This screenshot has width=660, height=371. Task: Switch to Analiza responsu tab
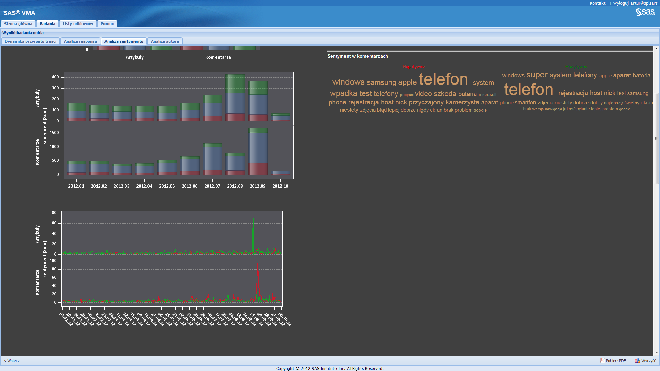pyautogui.click(x=80, y=41)
